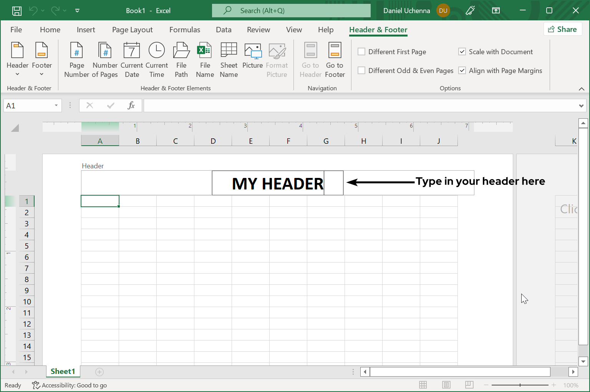Screen dimensions: 590x392
Task: Uncheck Scale with Document
Action: click(x=462, y=51)
